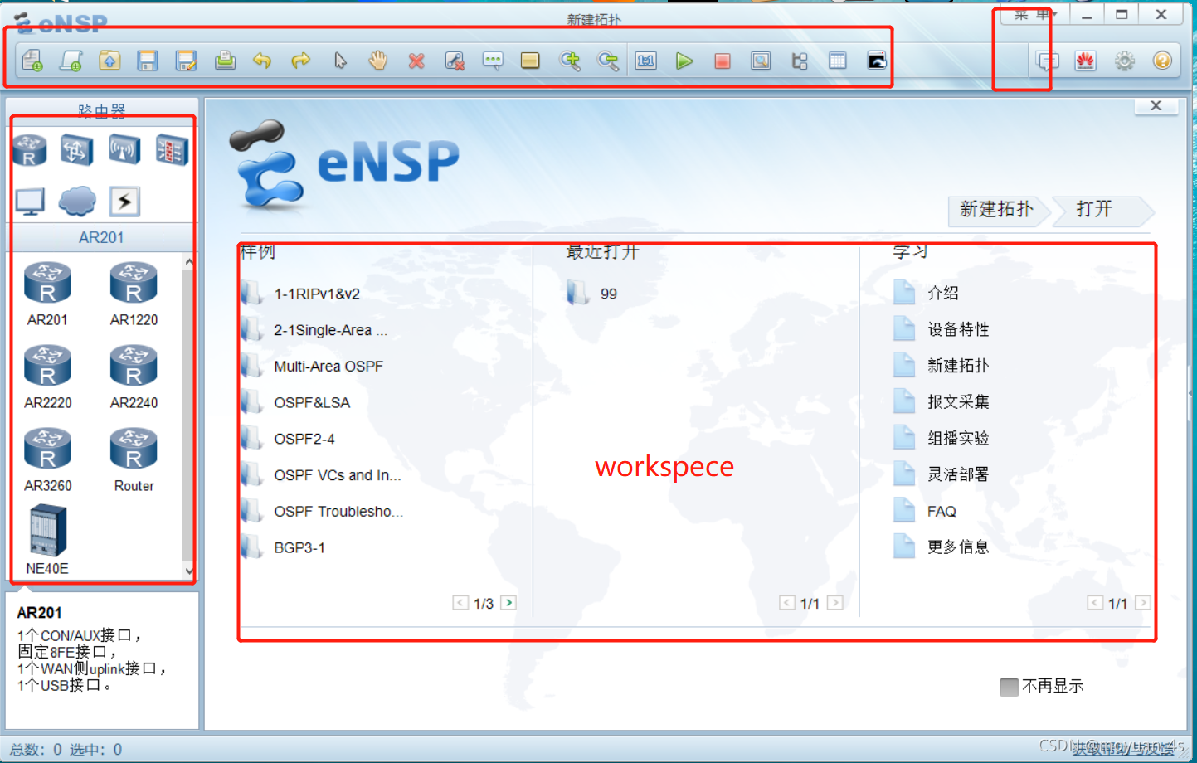Pick the AR3260 router device
This screenshot has width=1197, height=763.
pos(48,460)
